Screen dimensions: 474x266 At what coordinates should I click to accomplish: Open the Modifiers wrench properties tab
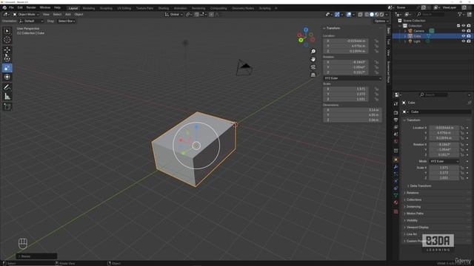click(x=395, y=167)
